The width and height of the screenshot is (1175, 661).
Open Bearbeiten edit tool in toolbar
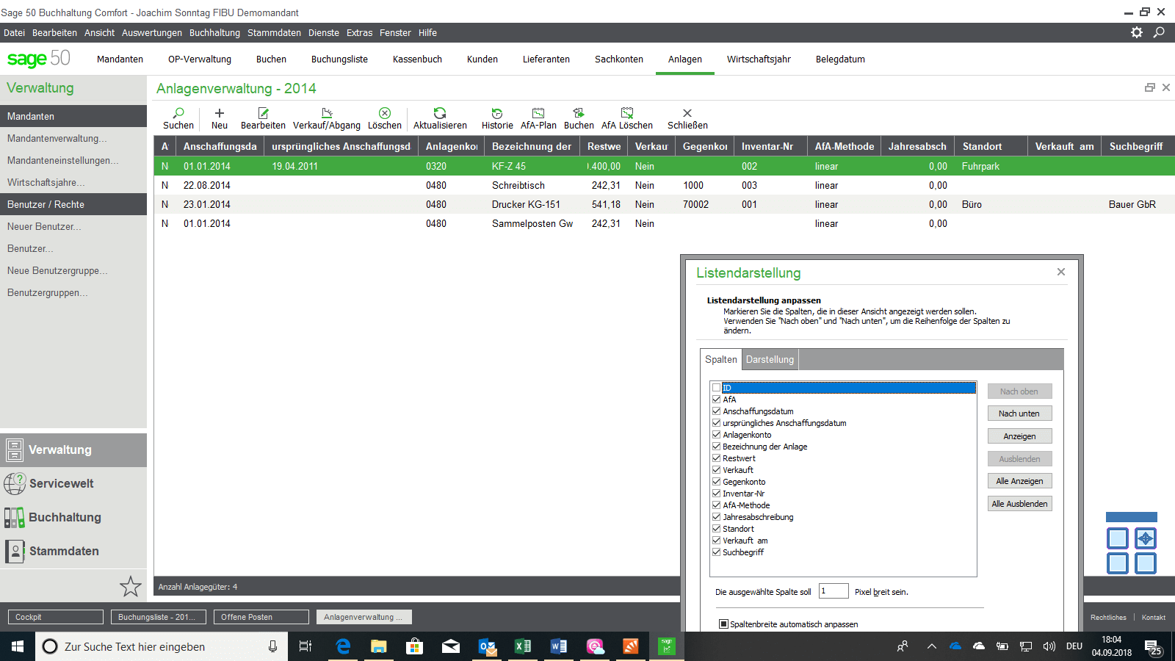click(263, 113)
